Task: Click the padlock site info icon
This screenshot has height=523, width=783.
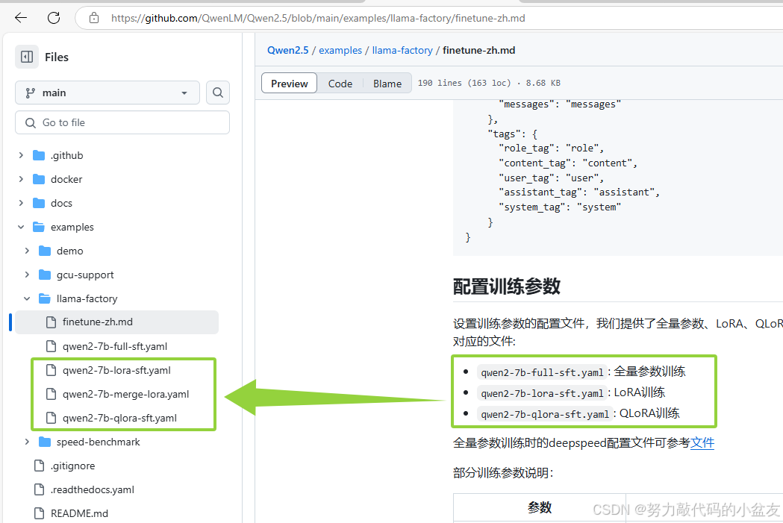Action: (x=94, y=18)
